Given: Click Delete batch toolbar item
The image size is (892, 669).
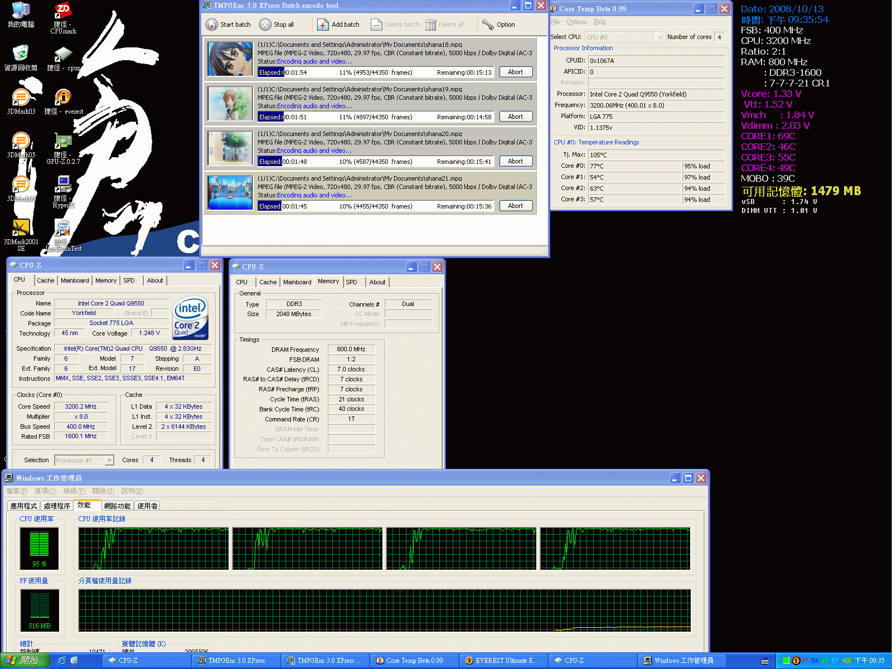Looking at the screenshot, I should click(395, 25).
